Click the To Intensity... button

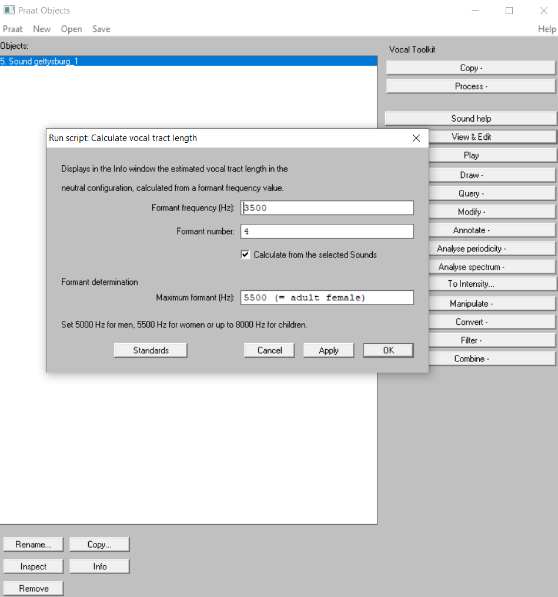[493, 284]
